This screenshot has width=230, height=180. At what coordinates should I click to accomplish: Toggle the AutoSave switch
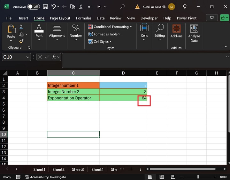[34, 6]
